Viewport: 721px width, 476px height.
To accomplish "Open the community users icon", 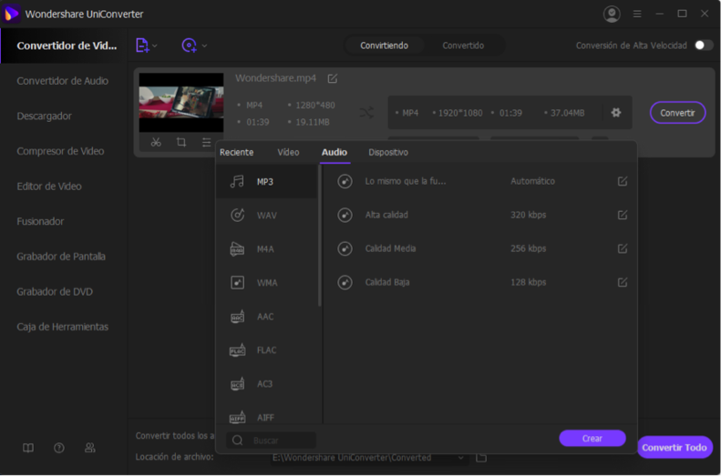I will (x=90, y=448).
